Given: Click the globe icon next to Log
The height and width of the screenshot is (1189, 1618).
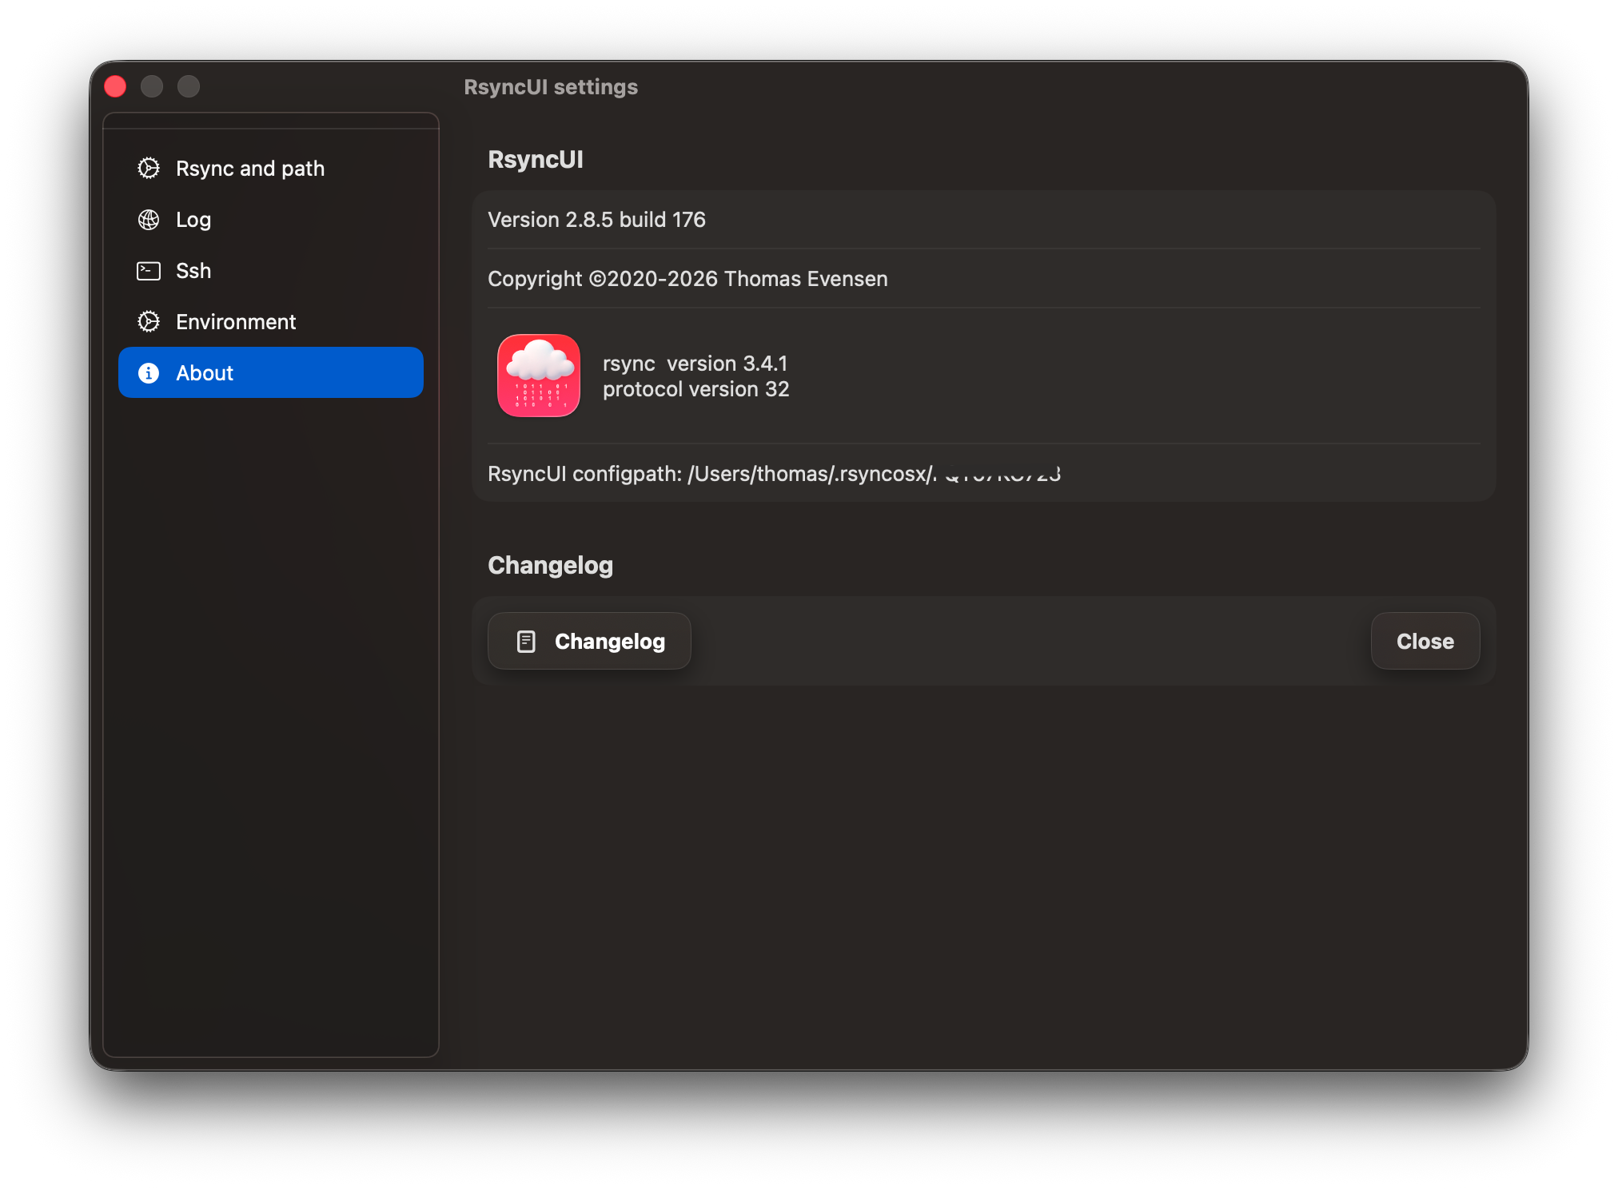Looking at the screenshot, I should coord(149,220).
